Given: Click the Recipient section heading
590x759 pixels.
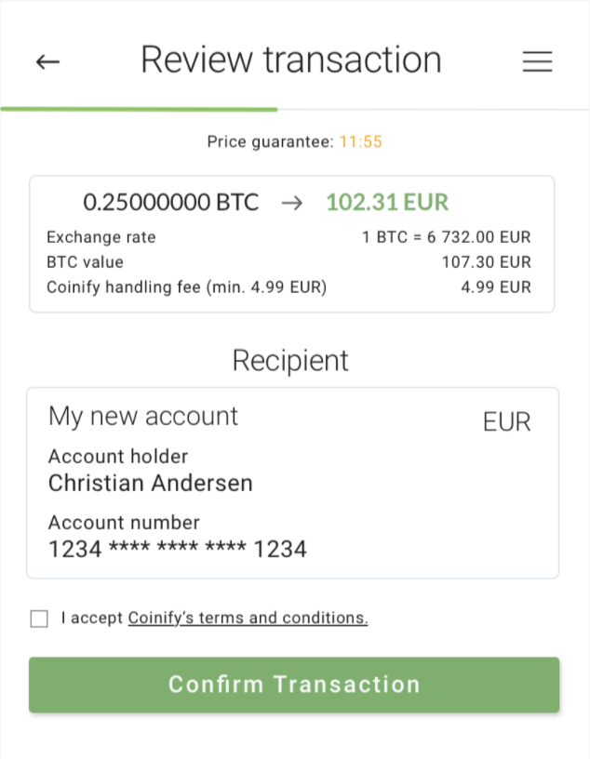Looking at the screenshot, I should pos(290,361).
